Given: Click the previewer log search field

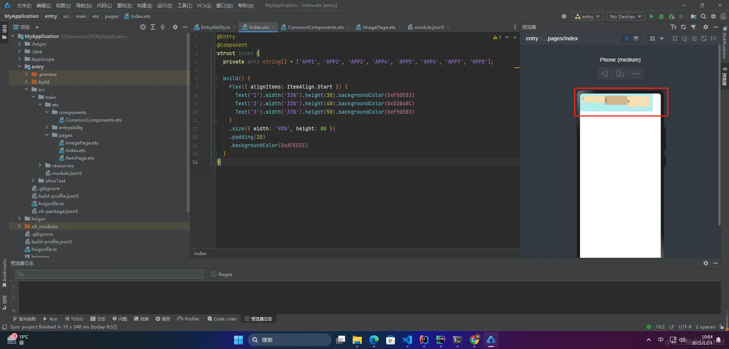Looking at the screenshot, I should [x=109, y=274].
